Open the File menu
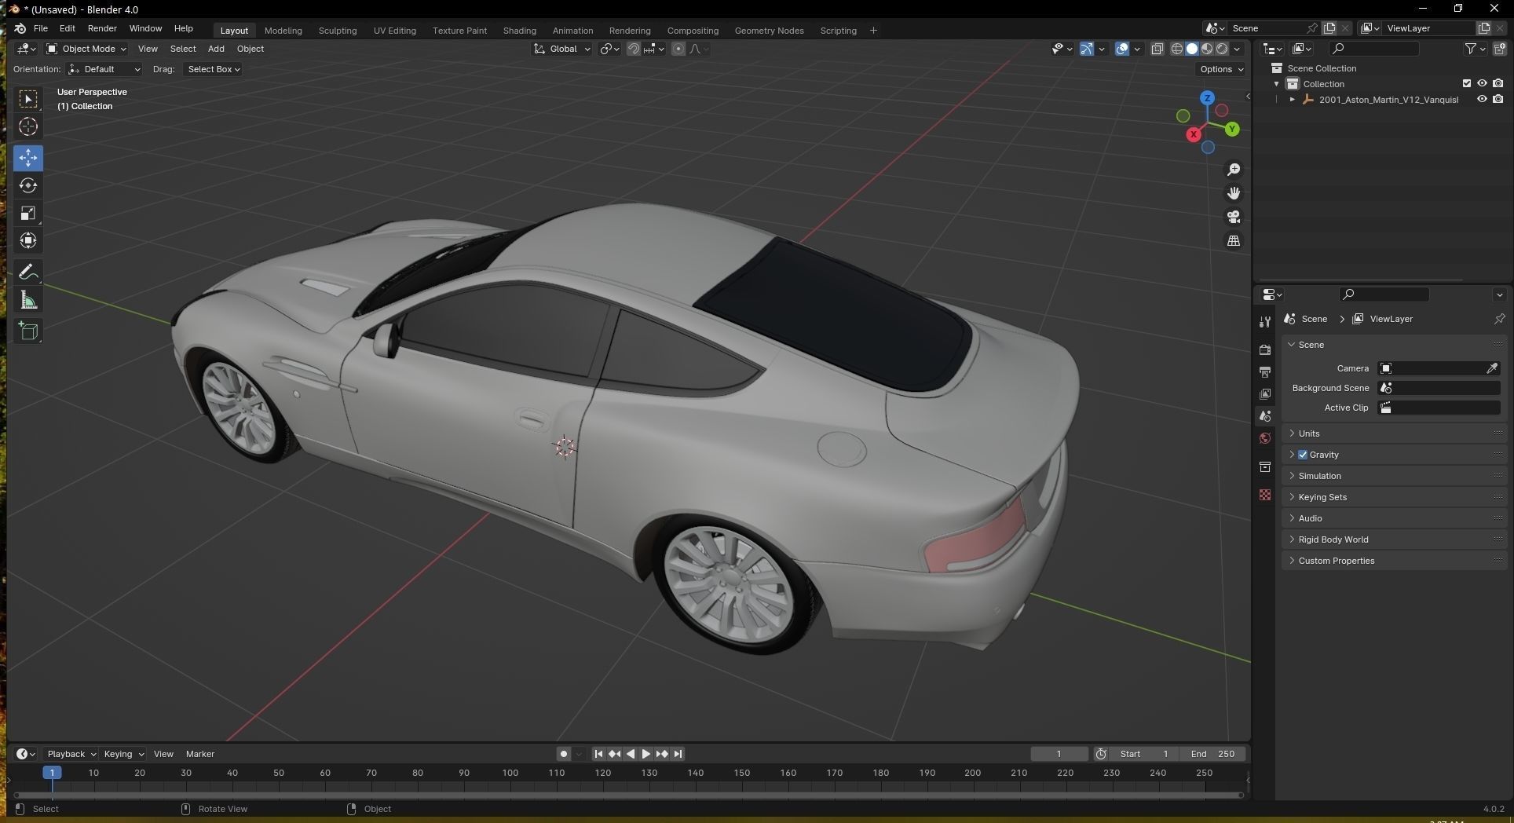 coord(41,28)
